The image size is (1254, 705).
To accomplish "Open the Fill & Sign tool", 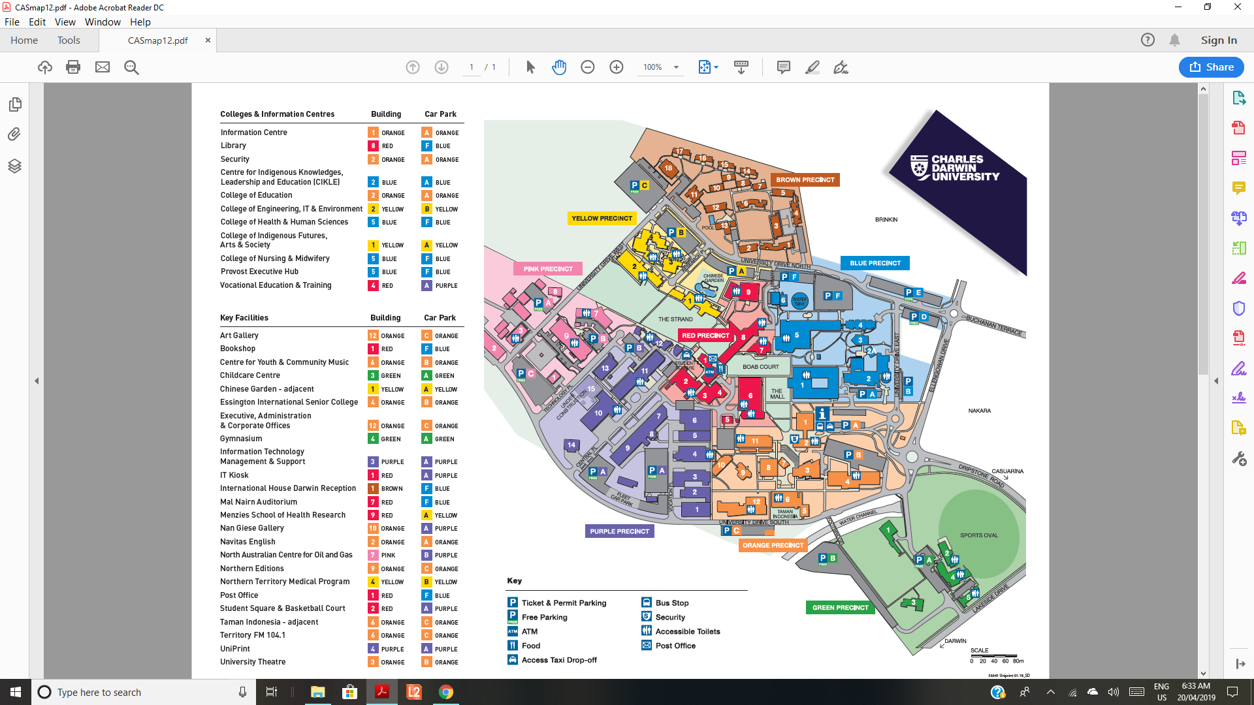I will pyautogui.click(x=1239, y=368).
